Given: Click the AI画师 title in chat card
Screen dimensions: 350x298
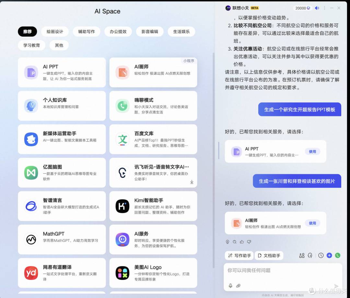Looking at the screenshot, I should [251, 220].
